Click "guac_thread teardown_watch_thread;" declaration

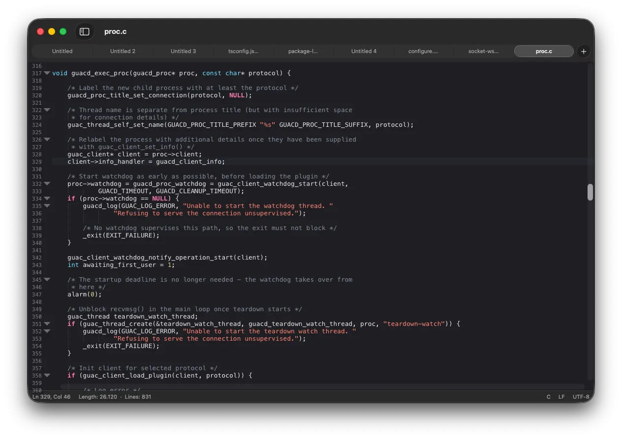click(x=133, y=317)
